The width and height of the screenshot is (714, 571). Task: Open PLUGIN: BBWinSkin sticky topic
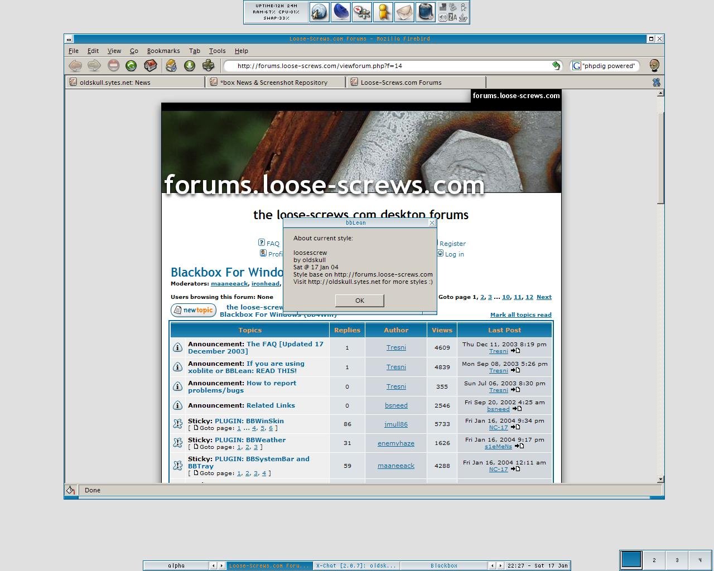(x=249, y=421)
